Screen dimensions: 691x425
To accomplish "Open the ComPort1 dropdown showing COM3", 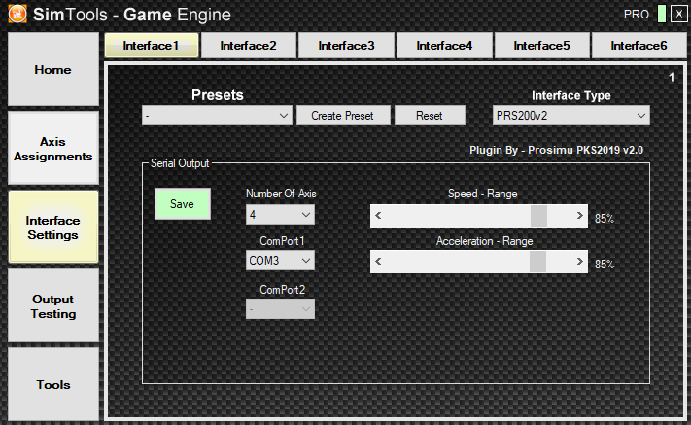I will (280, 261).
